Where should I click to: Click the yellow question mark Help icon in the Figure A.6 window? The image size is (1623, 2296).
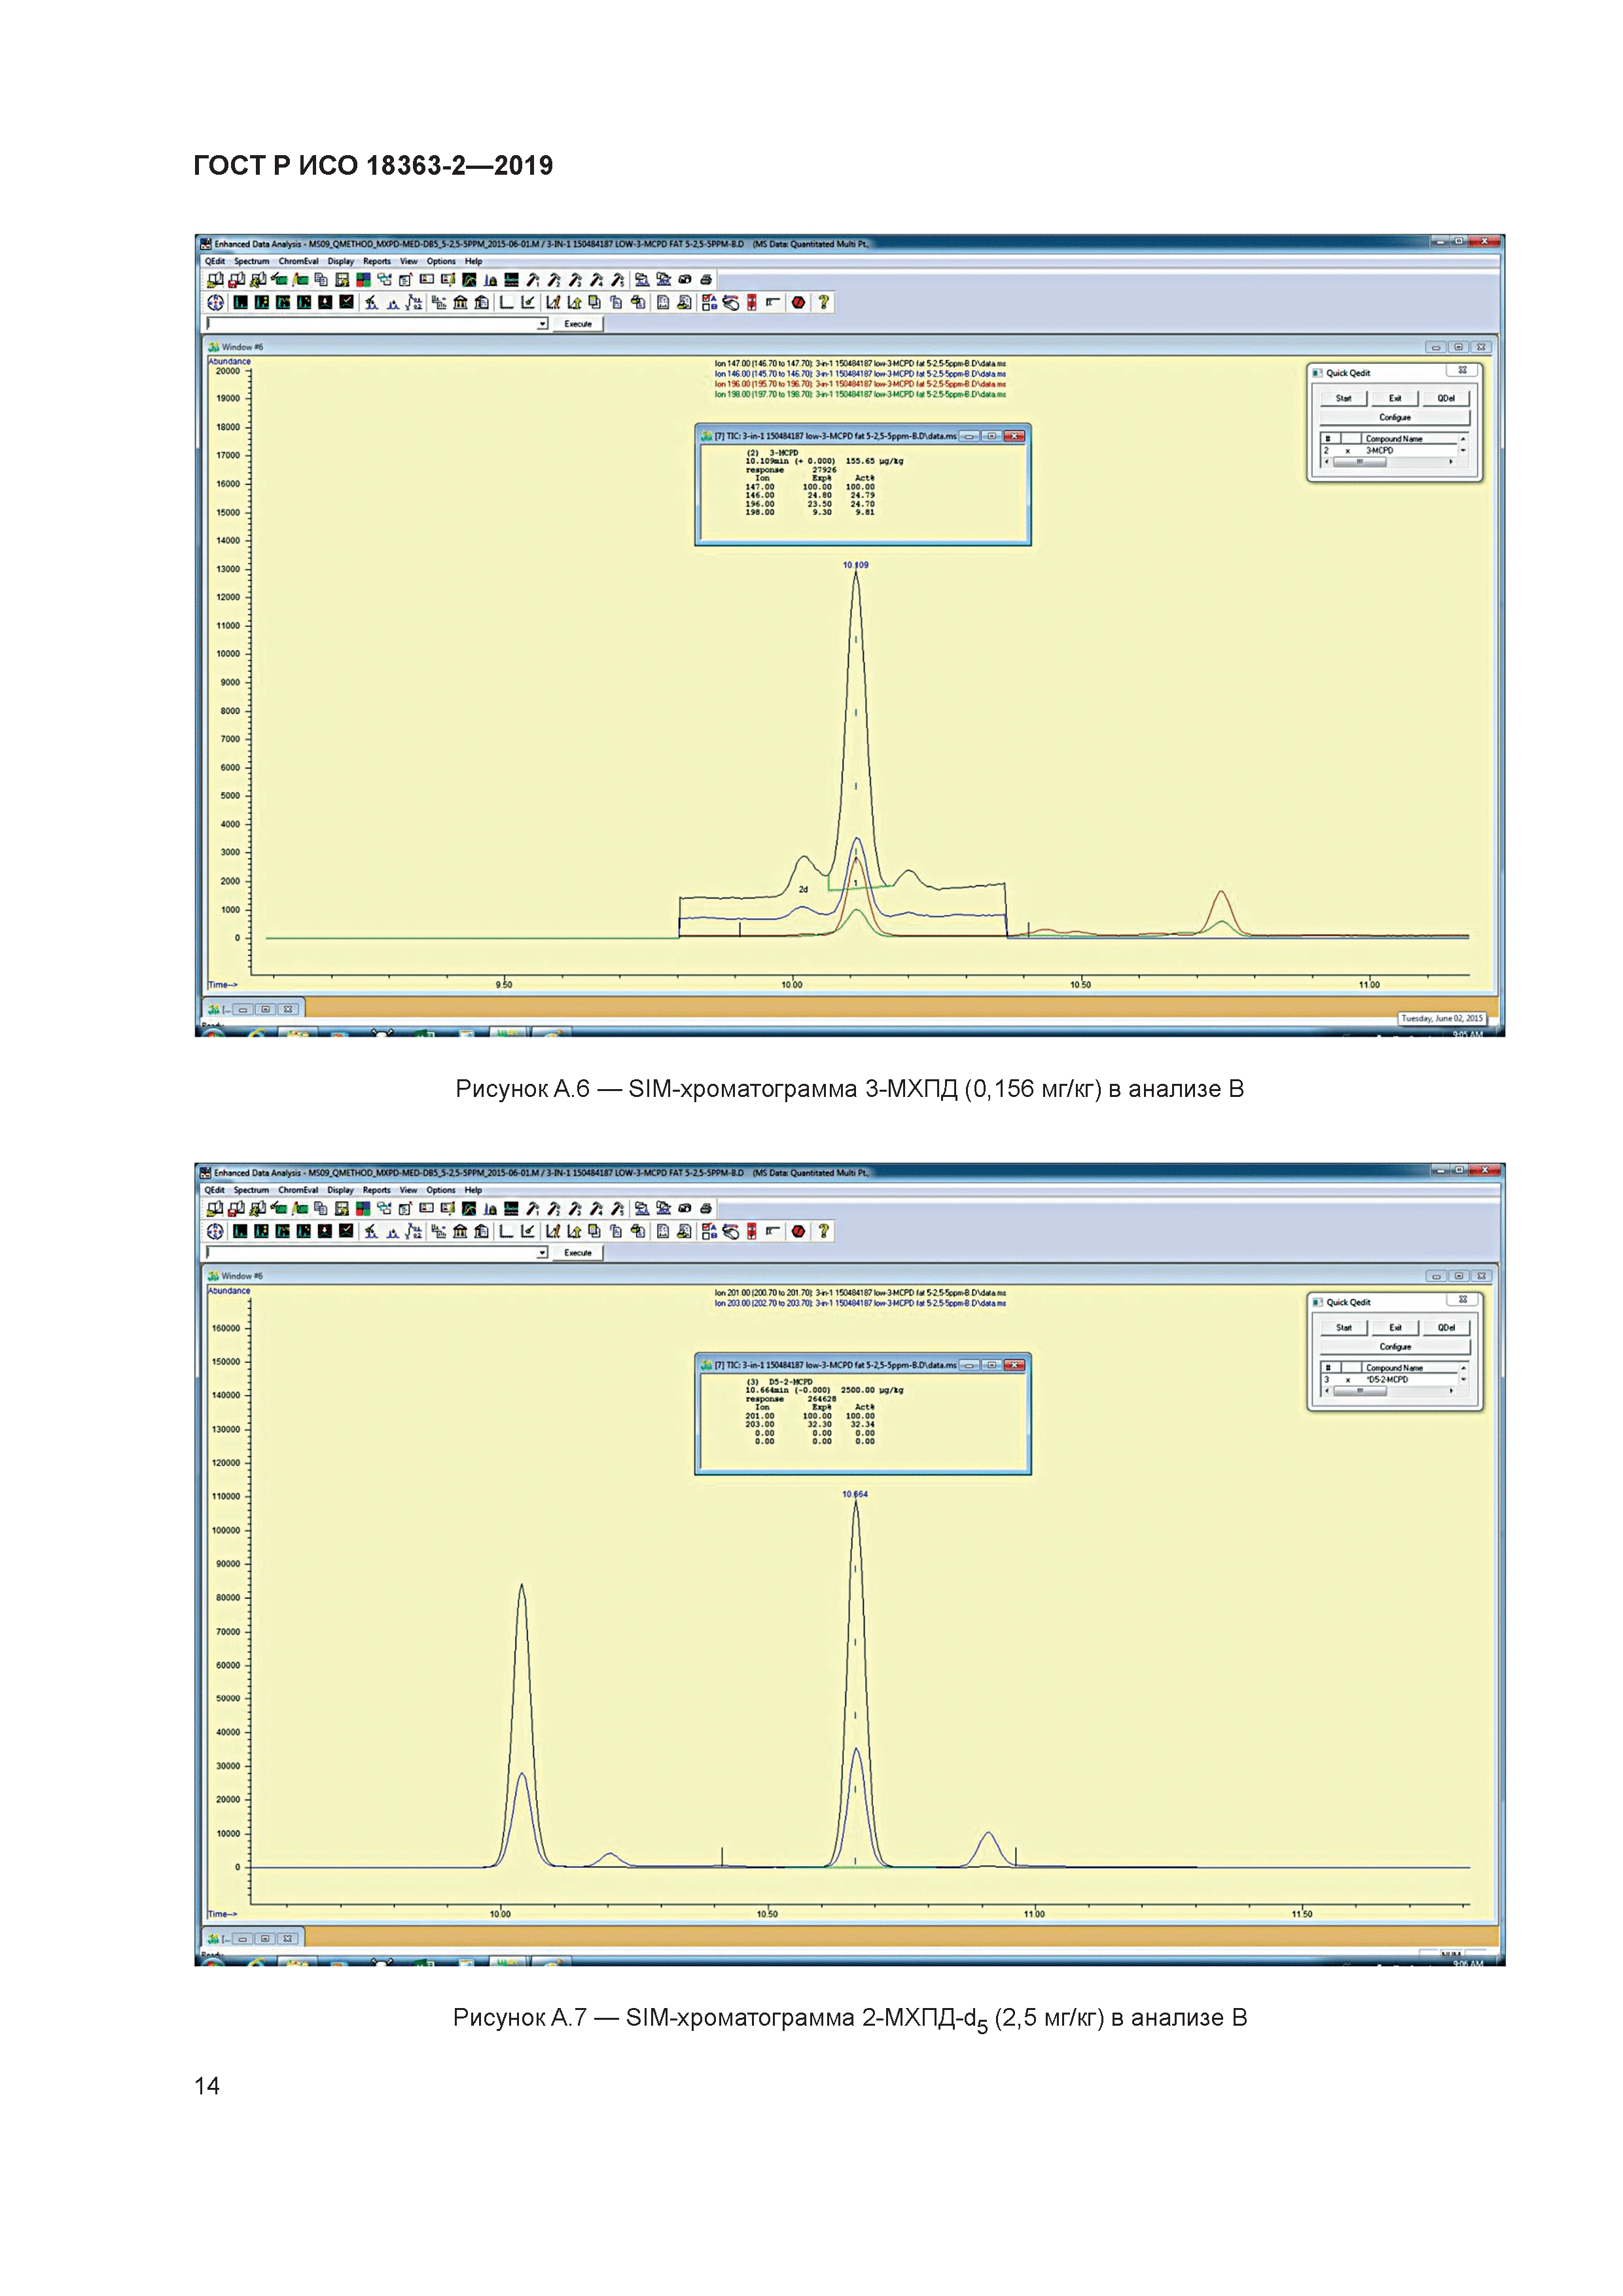pos(823,302)
